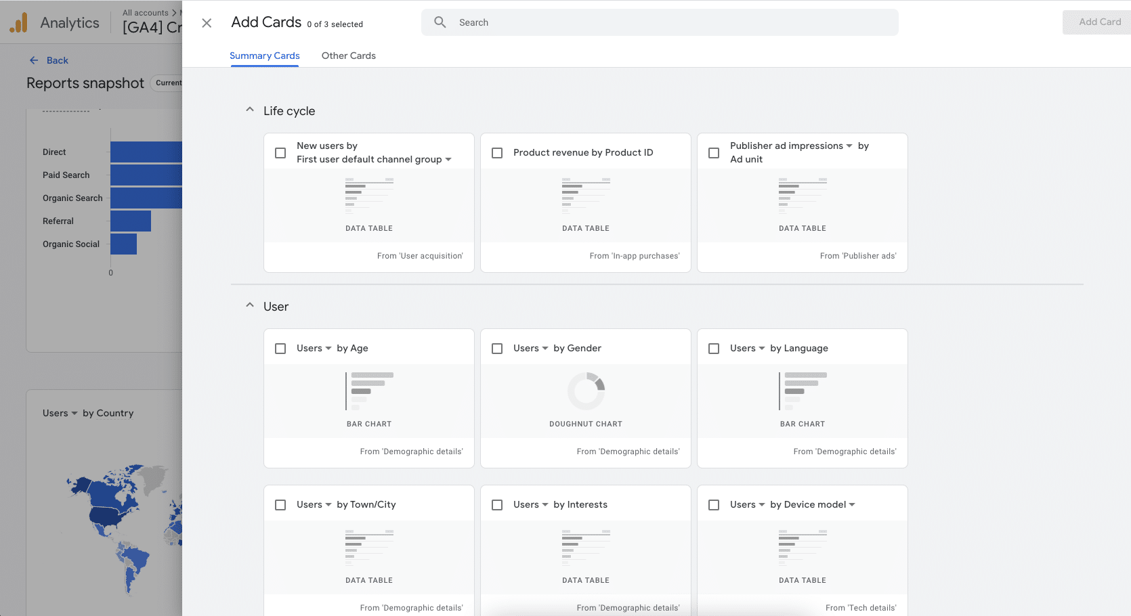Click the '0 of 3 selected' counter text

(335, 24)
